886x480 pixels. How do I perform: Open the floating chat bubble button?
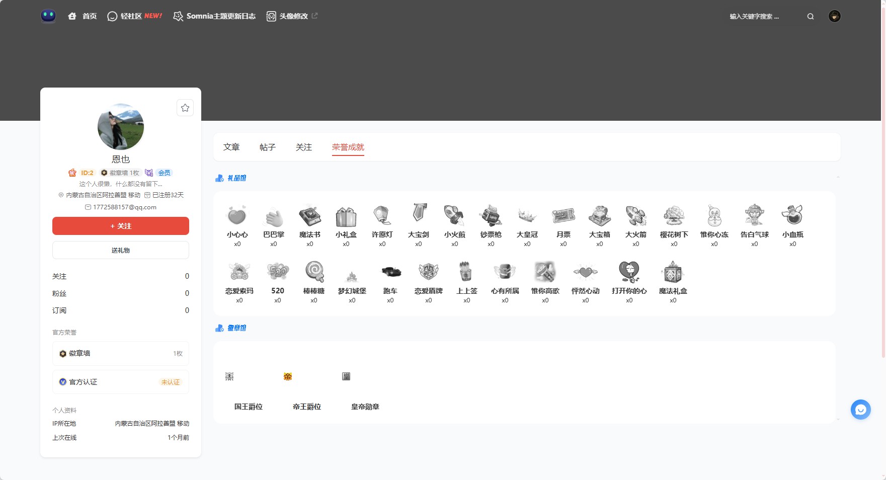tap(860, 410)
